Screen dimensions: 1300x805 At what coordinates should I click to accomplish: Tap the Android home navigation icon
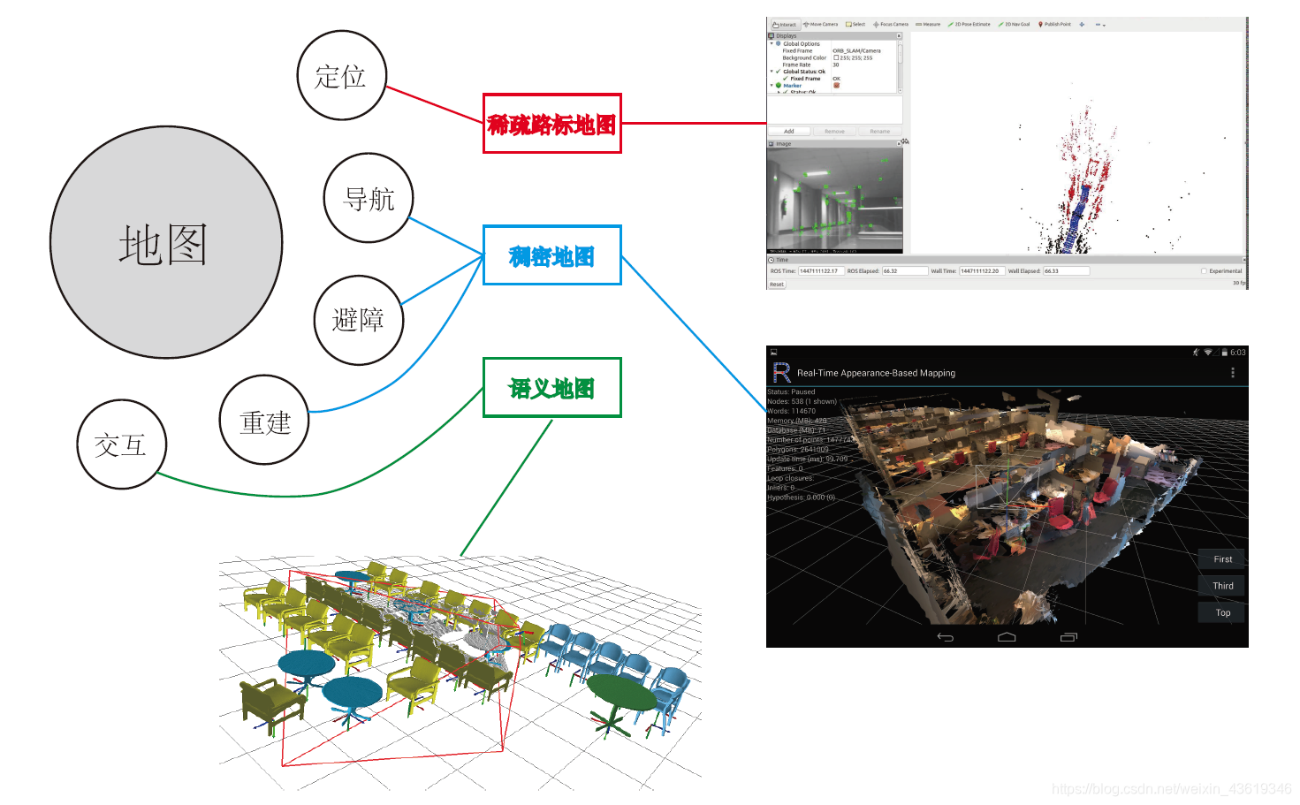(1007, 637)
